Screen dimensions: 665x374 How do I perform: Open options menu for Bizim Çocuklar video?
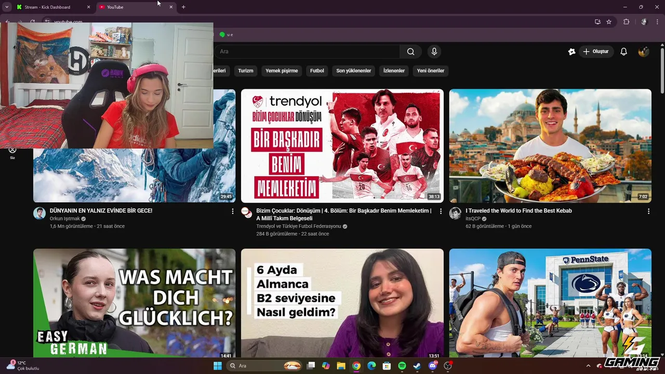441,211
